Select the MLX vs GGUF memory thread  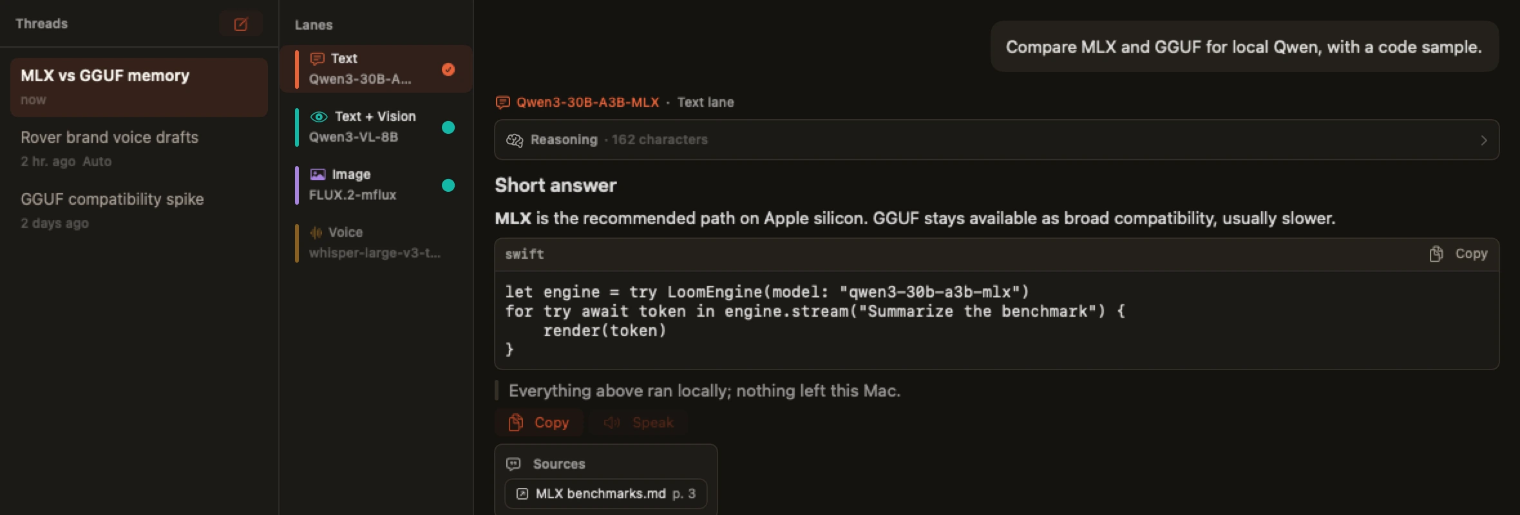139,87
